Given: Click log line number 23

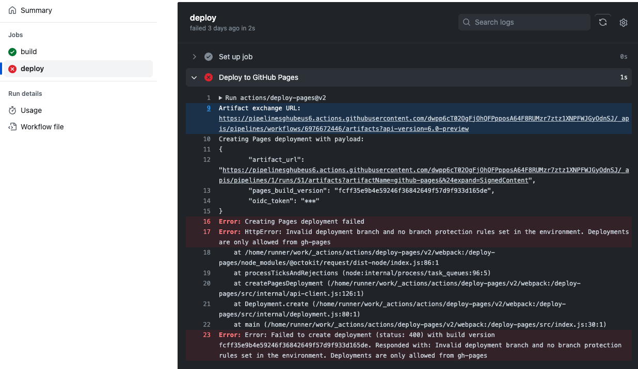Looking at the screenshot, I should pyautogui.click(x=207, y=335).
